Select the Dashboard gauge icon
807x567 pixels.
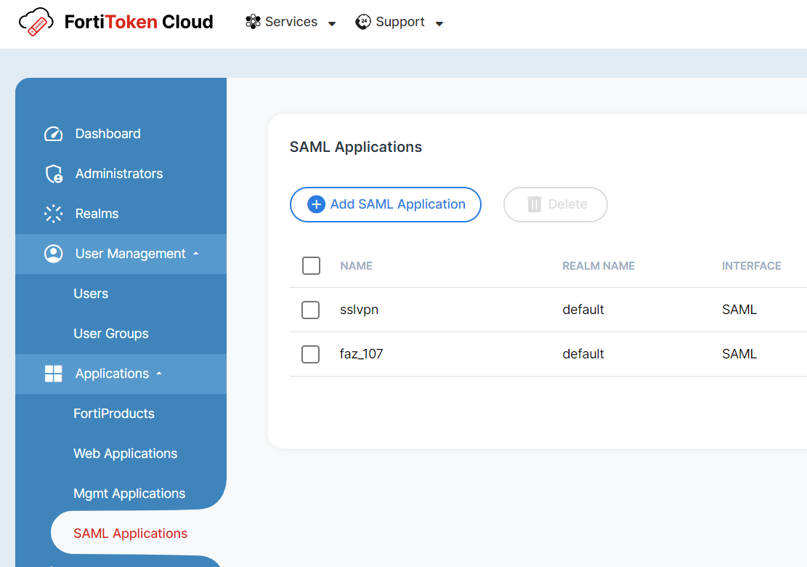(53, 133)
